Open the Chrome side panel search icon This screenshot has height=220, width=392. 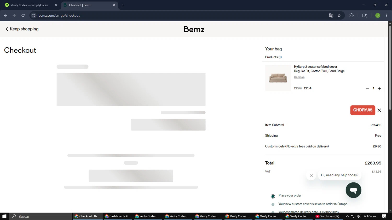click(365, 15)
